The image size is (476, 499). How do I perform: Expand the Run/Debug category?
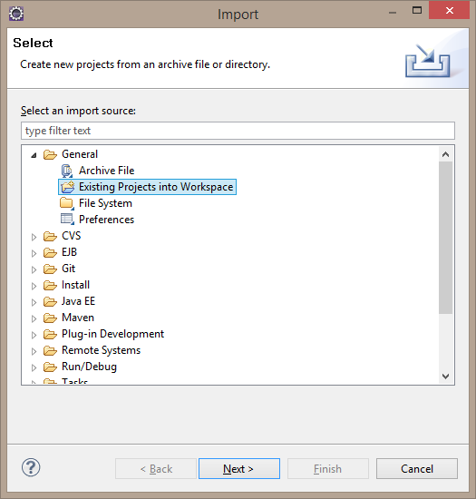[34, 367]
